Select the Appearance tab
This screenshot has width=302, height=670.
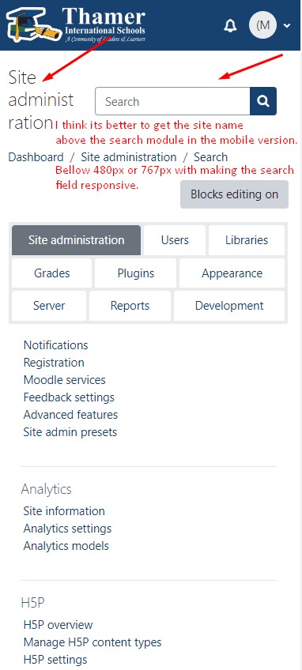pos(232,273)
